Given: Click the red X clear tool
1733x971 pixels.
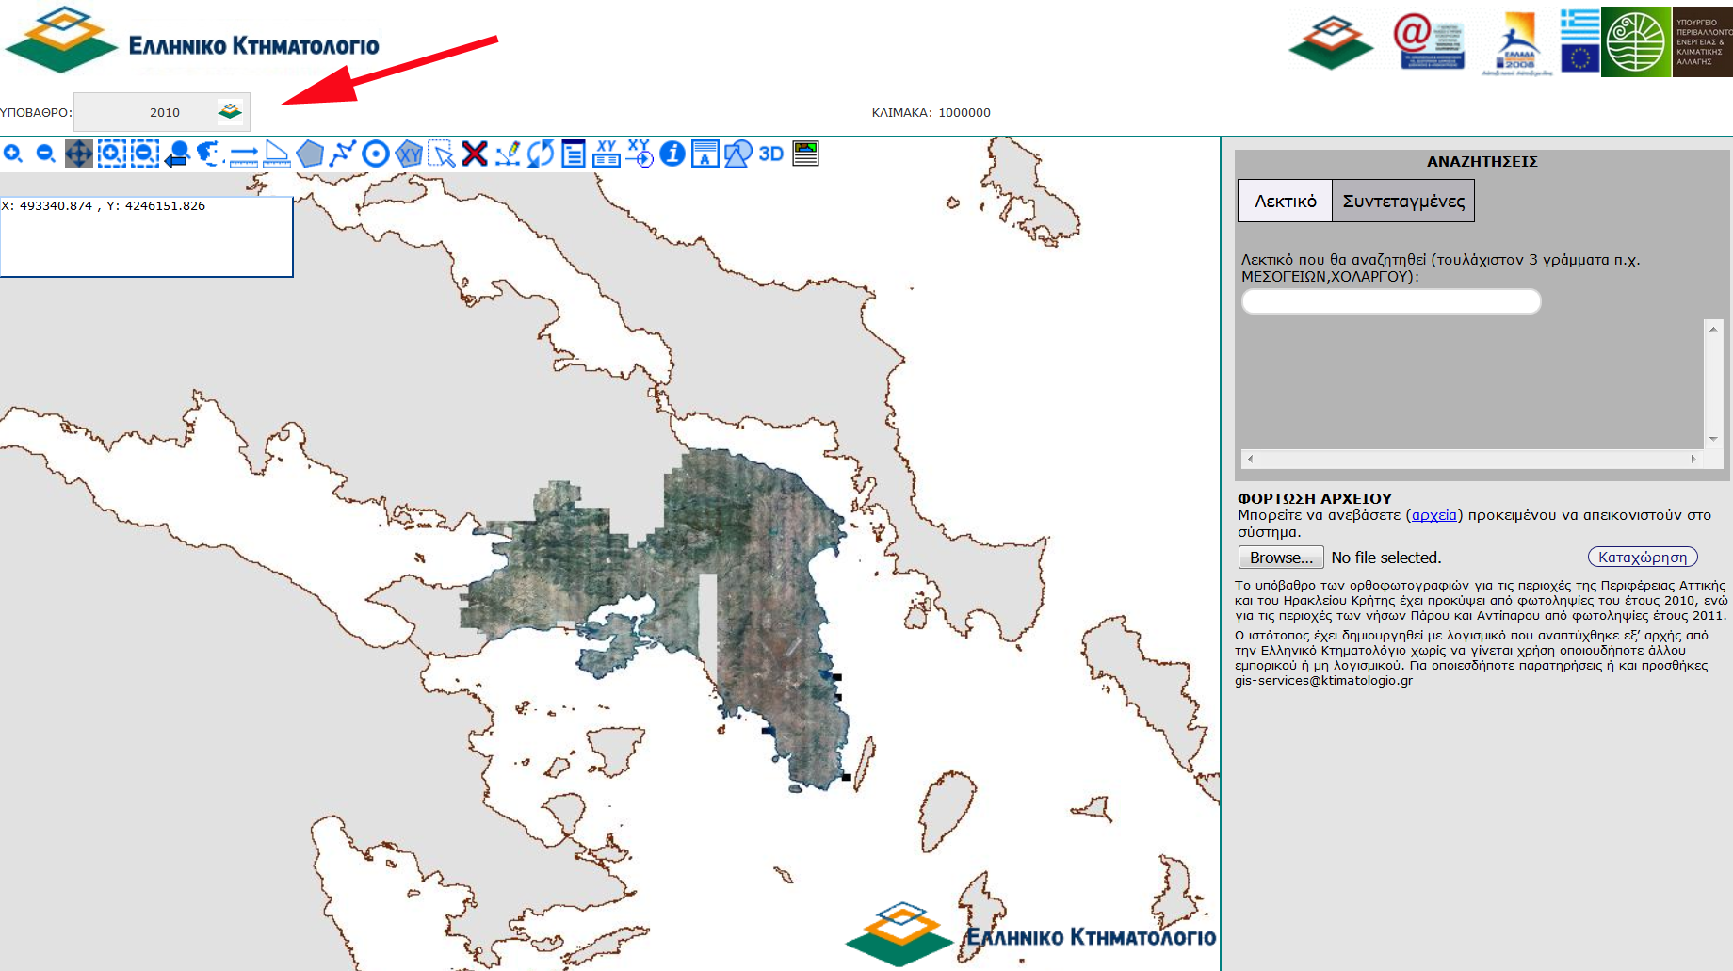Looking at the screenshot, I should coord(475,154).
